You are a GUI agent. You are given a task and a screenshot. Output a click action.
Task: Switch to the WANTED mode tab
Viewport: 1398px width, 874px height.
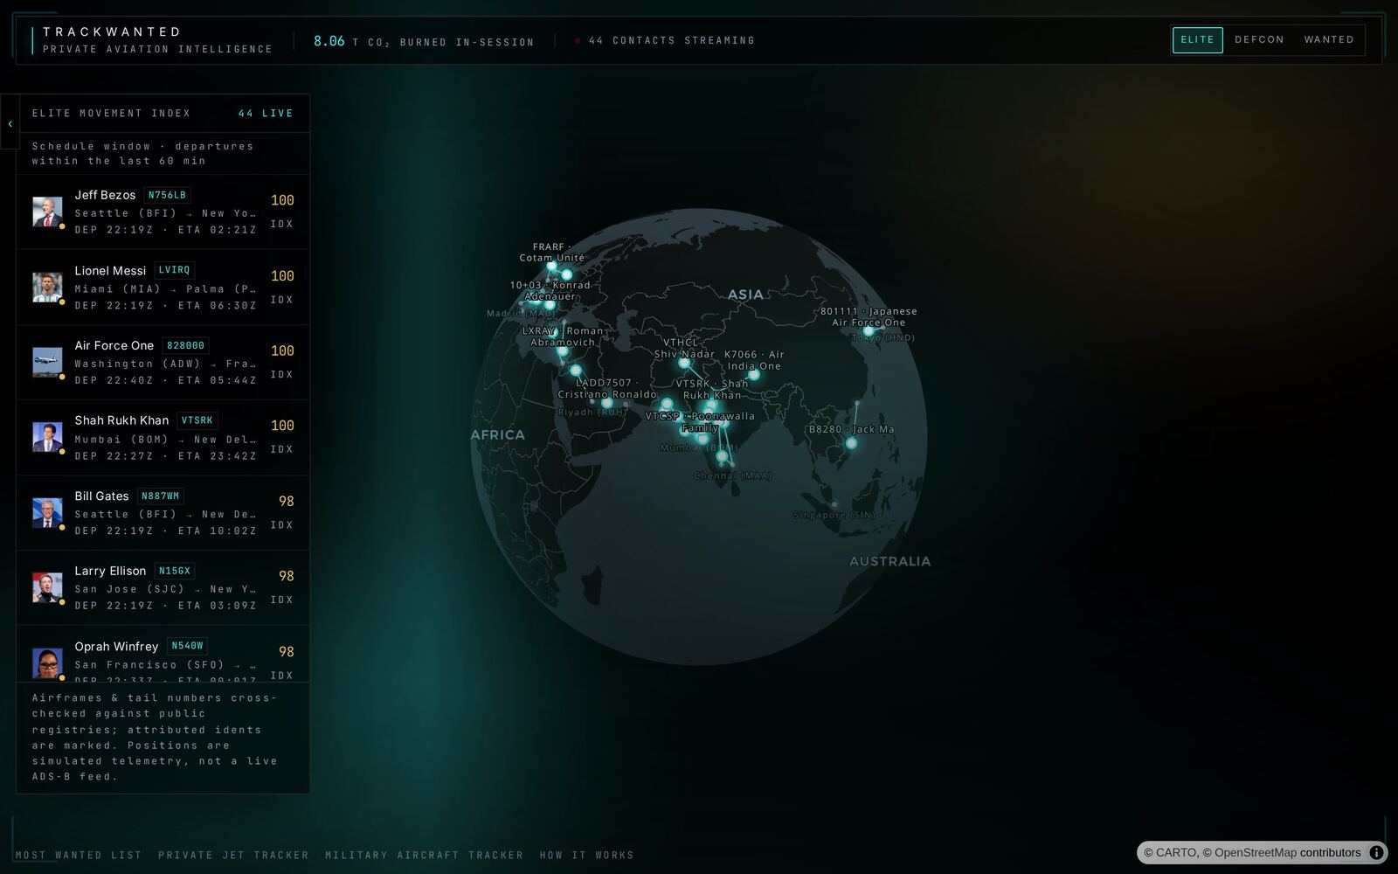click(1329, 40)
